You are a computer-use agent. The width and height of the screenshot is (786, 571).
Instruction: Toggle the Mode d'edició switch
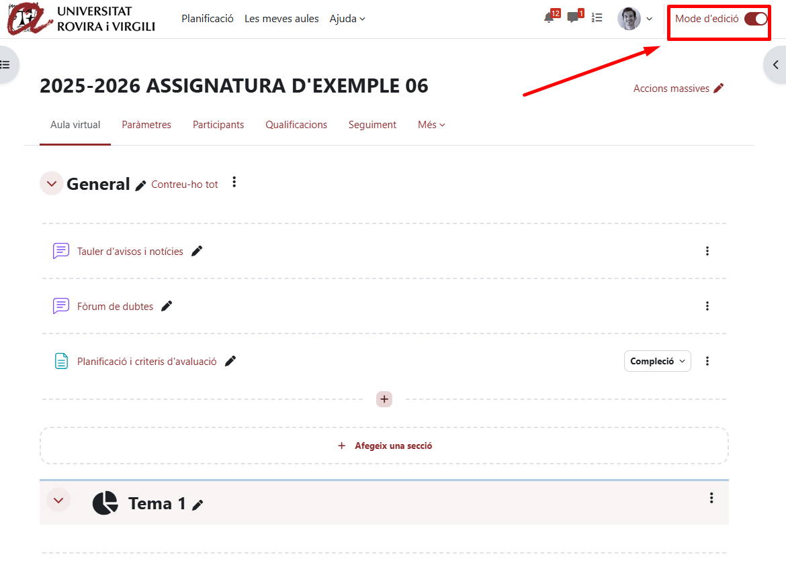(755, 19)
